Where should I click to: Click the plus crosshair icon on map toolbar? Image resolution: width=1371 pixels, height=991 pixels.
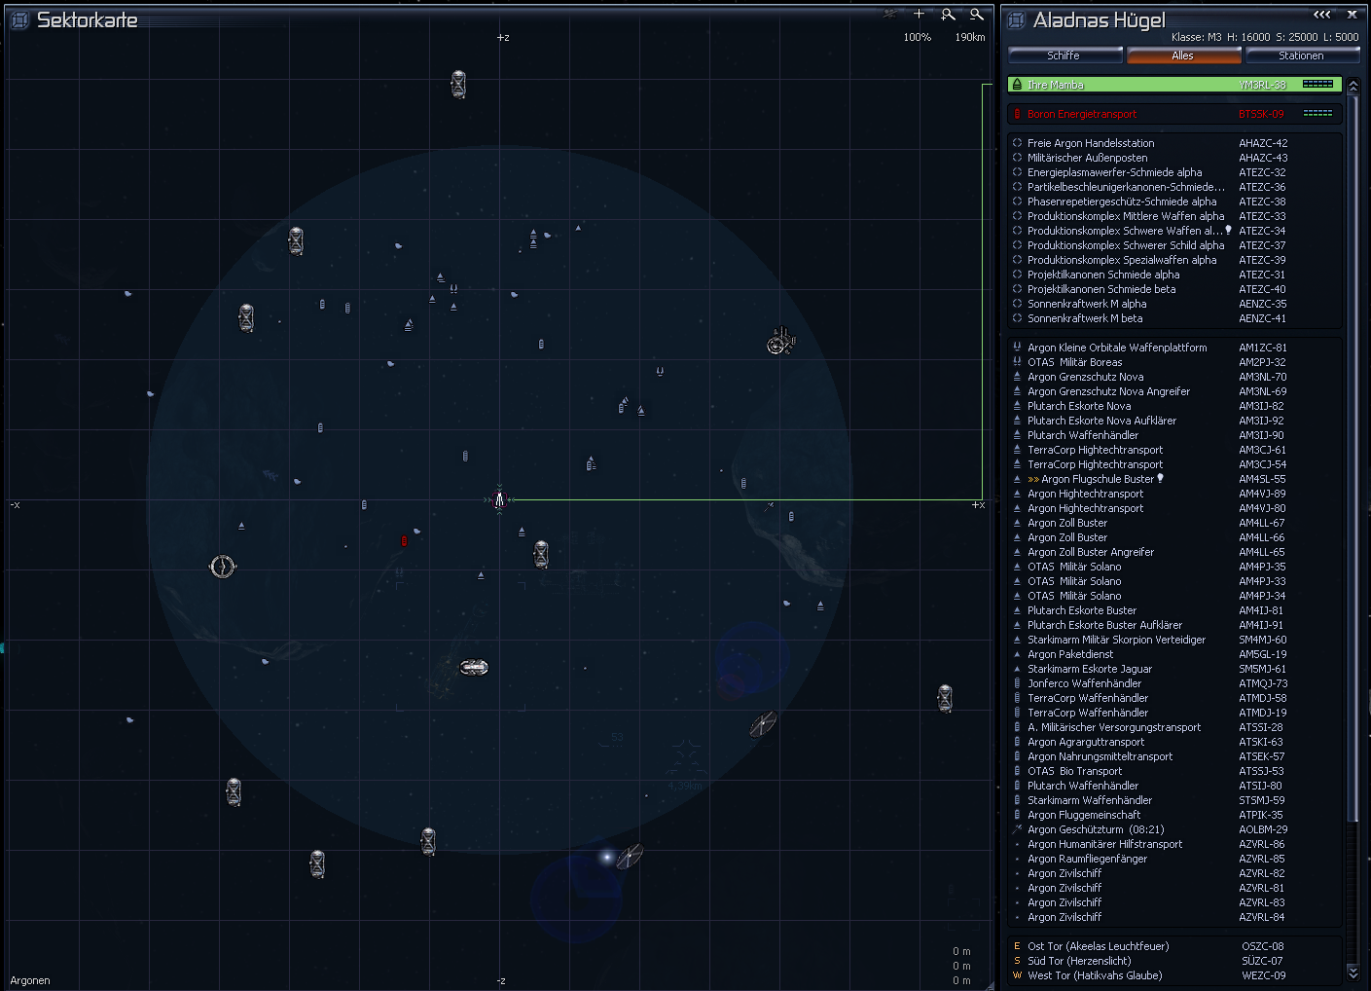(919, 14)
